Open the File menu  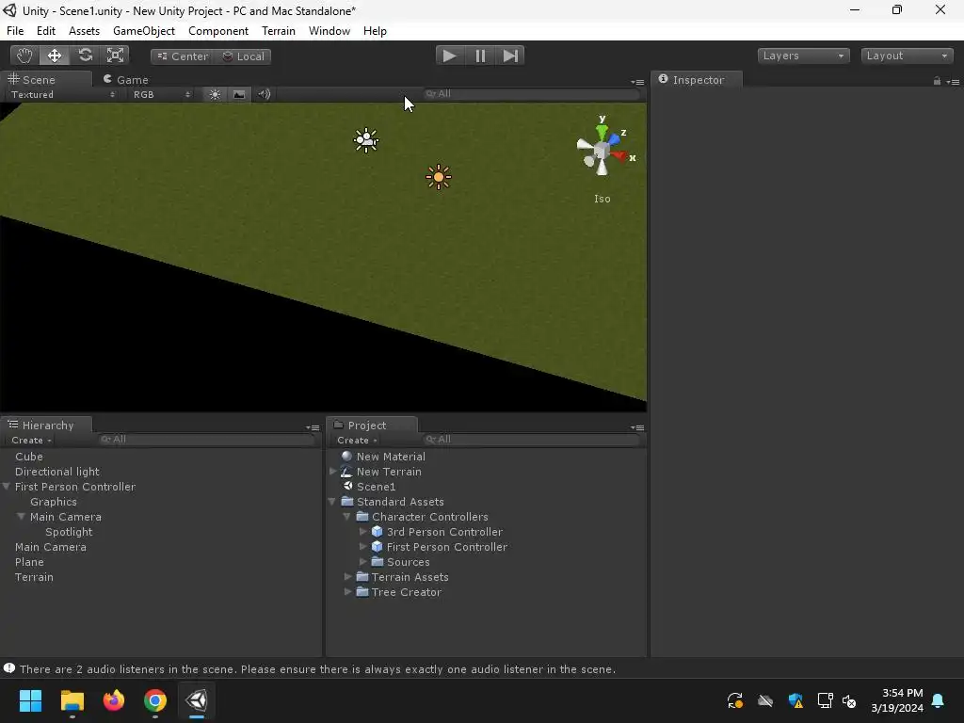15,31
